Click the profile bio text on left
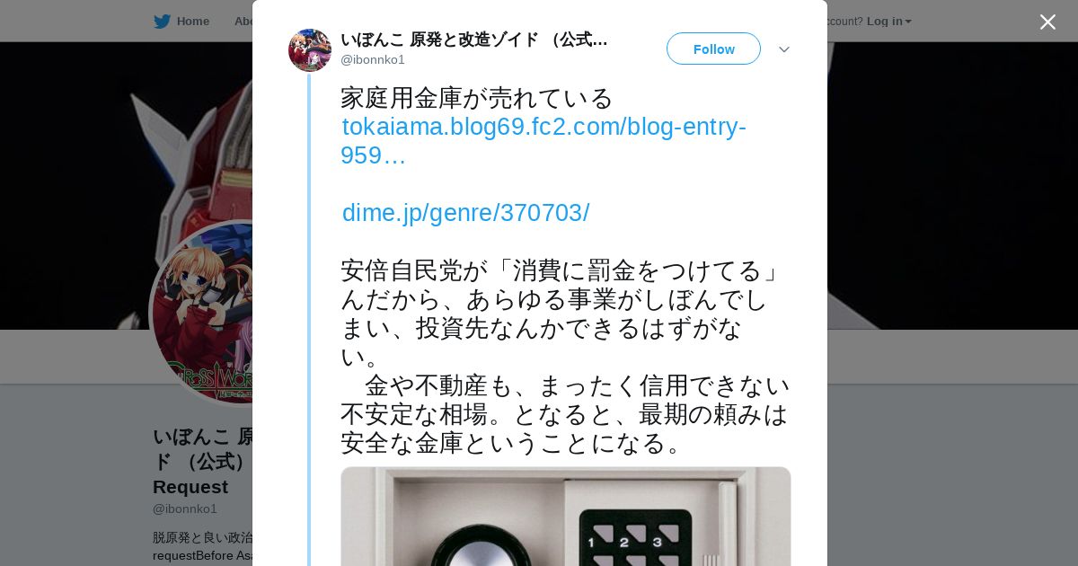Image resolution: width=1078 pixels, height=566 pixels. tap(203, 546)
